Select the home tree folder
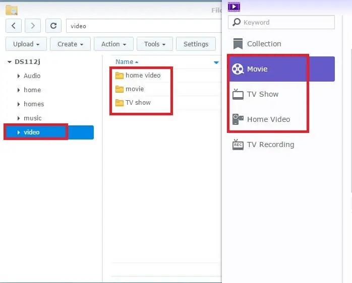 point(32,90)
